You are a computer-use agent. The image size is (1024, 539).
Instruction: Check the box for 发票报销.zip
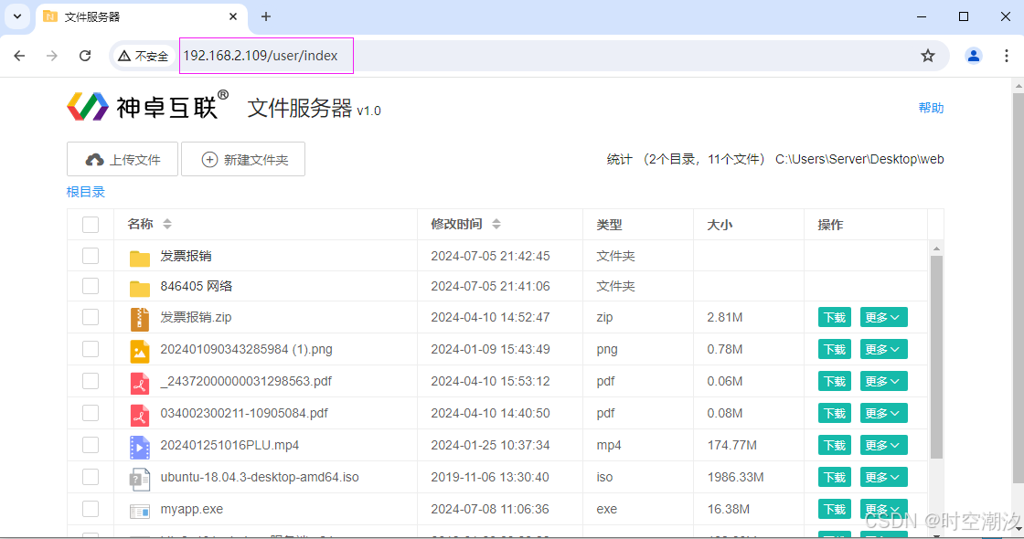[x=91, y=317]
